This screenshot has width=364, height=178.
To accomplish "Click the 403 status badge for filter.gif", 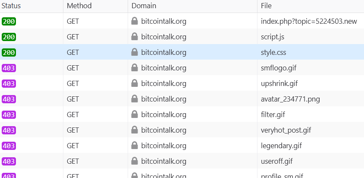I will tap(9, 115).
